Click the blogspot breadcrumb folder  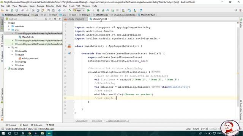pos(85,15)
